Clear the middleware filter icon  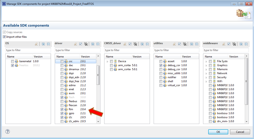pos(224,44)
